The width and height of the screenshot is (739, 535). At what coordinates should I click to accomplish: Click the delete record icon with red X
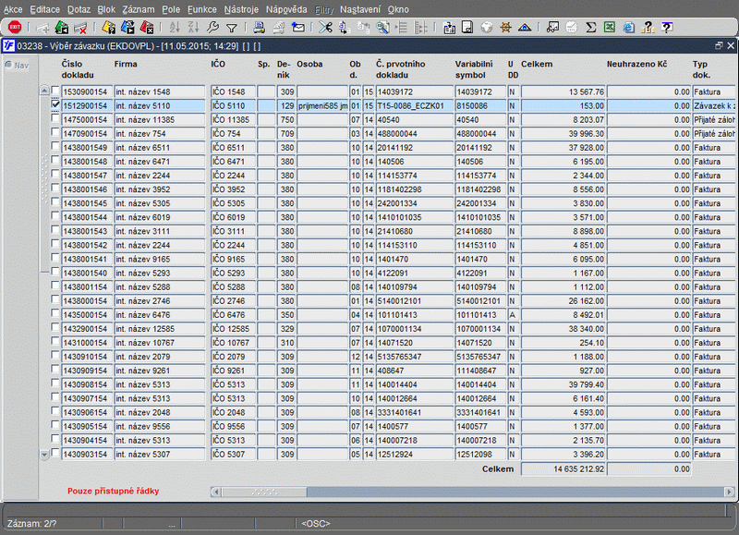[80, 28]
